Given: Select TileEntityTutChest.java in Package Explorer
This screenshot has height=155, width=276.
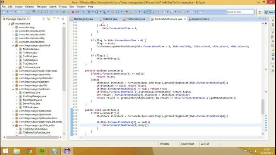Looking at the screenshot, I should [x=35, y=129].
